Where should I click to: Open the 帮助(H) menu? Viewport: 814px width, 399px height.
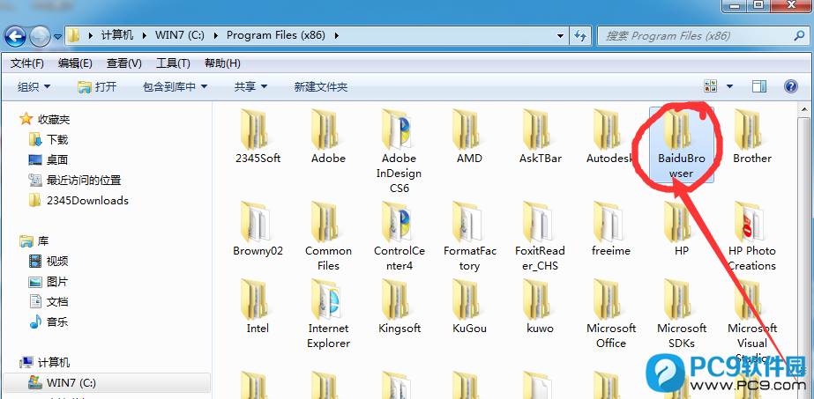click(222, 63)
